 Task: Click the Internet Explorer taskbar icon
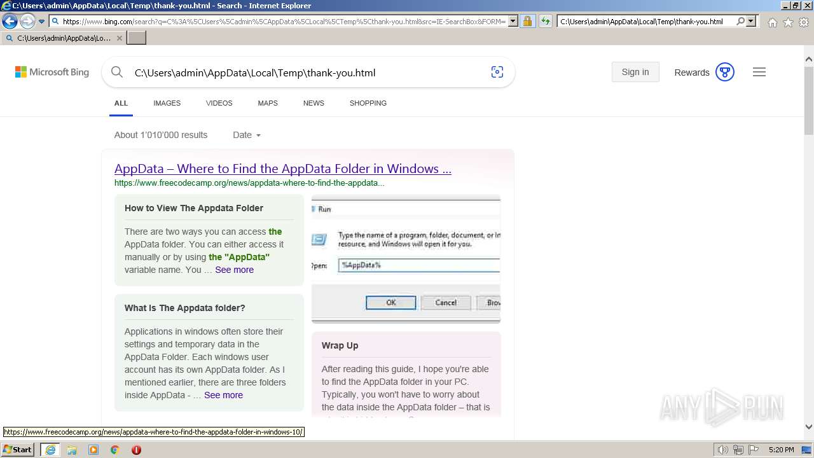click(x=50, y=450)
